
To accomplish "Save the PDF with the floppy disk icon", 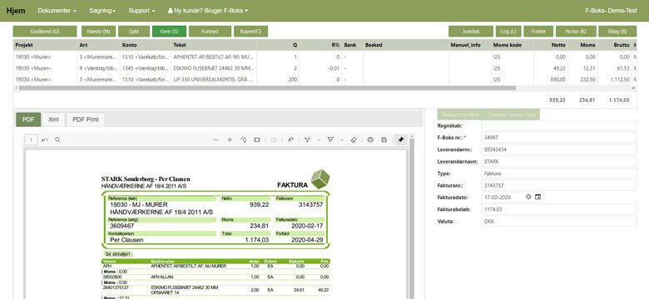I will (384, 140).
